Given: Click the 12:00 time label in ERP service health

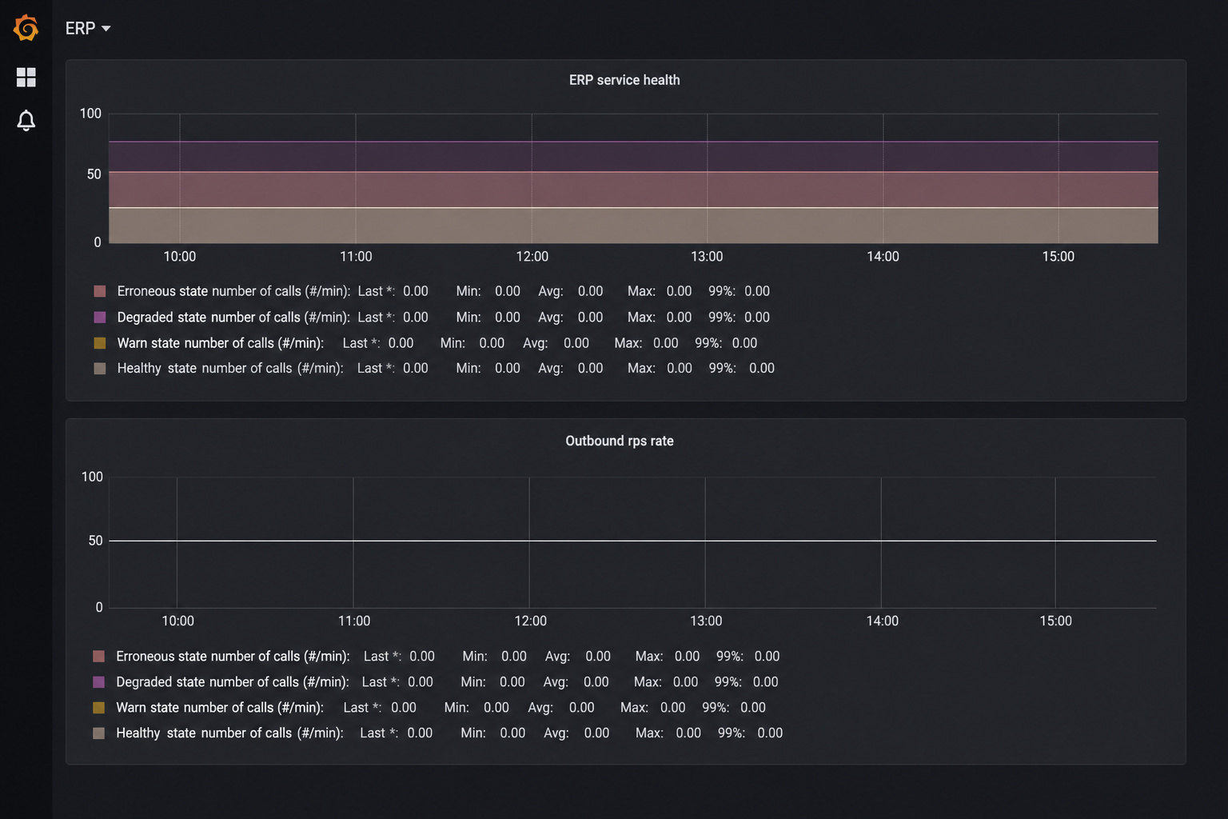Looking at the screenshot, I should point(532,257).
